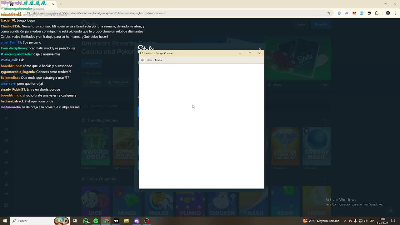
Task: Open the Windows notification center
Action: 393,221
